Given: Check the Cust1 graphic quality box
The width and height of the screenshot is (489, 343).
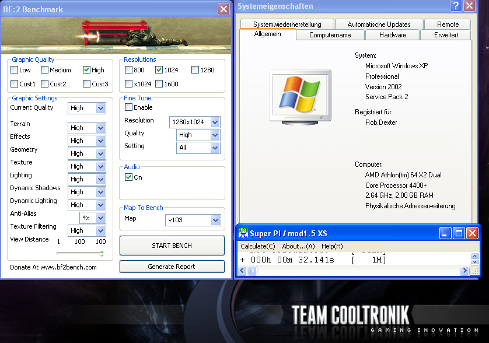Looking at the screenshot, I should coord(15,83).
